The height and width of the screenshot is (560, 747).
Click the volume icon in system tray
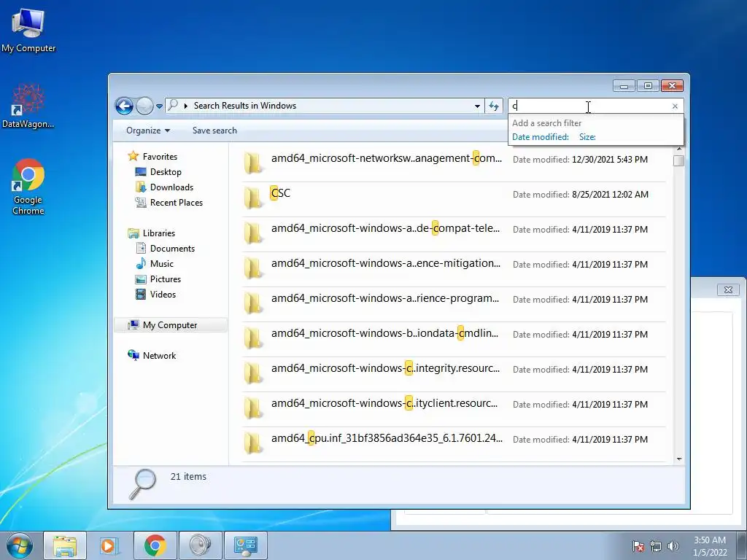673,546
